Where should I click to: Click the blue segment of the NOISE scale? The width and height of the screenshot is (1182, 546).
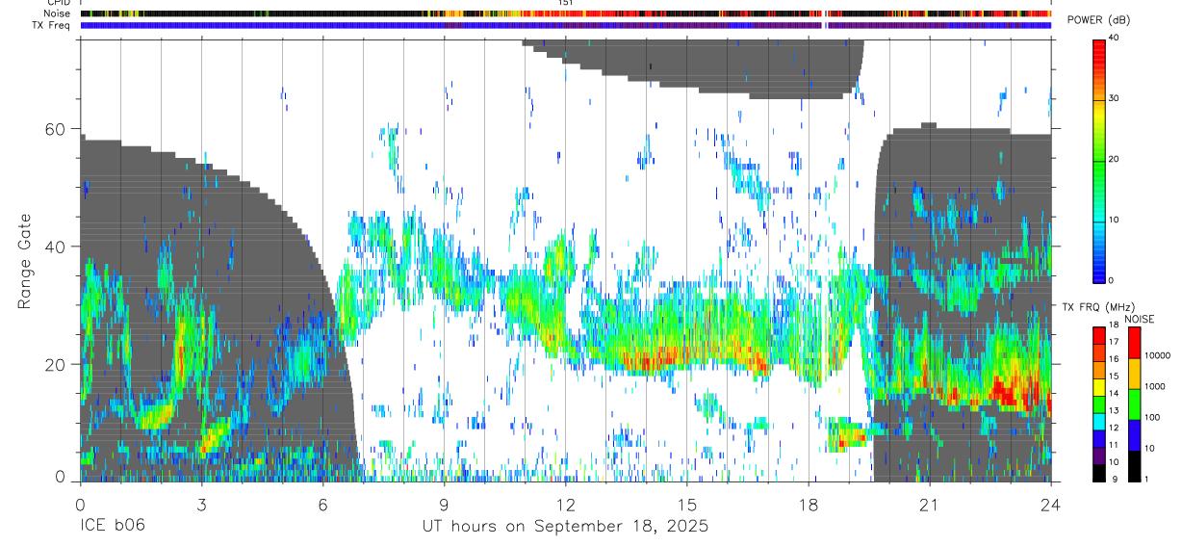tap(1134, 435)
